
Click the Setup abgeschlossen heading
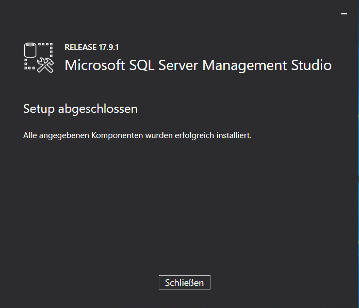click(x=80, y=108)
